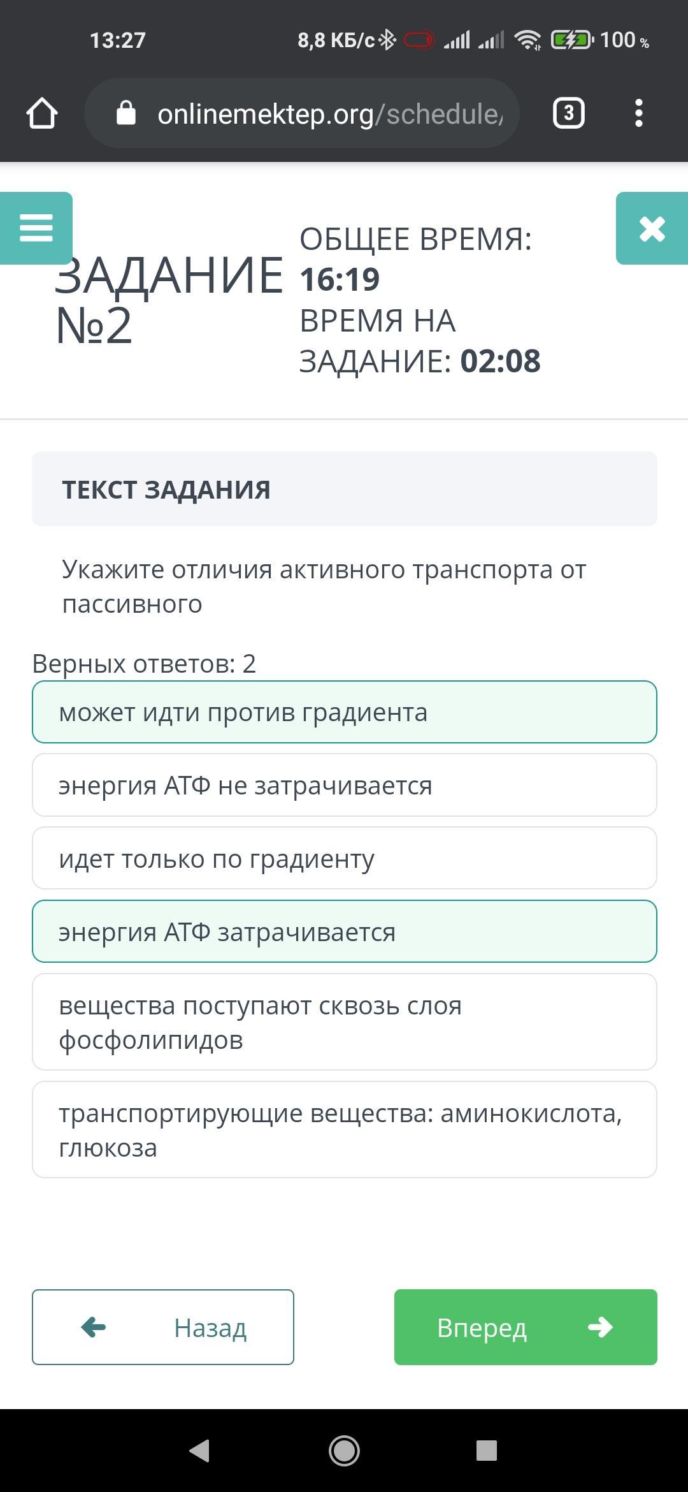688x1492 pixels.
Task: Select answer about слоя фосфолипидов
Action: (x=344, y=1022)
